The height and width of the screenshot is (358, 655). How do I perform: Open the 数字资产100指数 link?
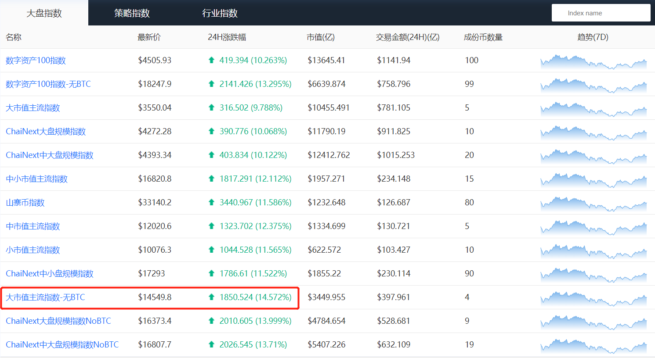pos(36,61)
